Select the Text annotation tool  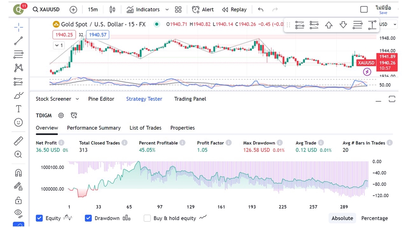18,109
